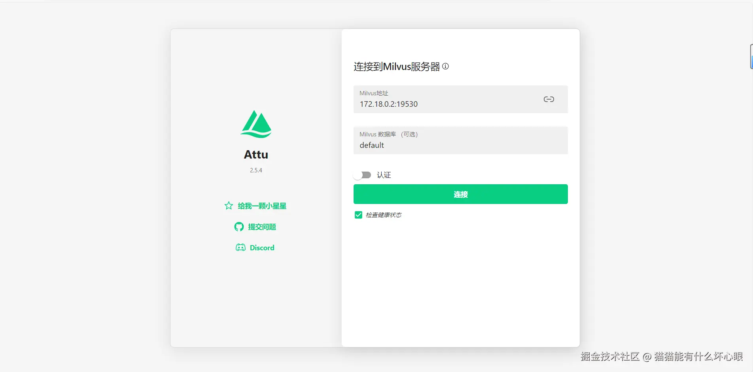Viewport: 753px width, 372px height.
Task: Click the 检查健康状态 label text
Action: point(384,215)
